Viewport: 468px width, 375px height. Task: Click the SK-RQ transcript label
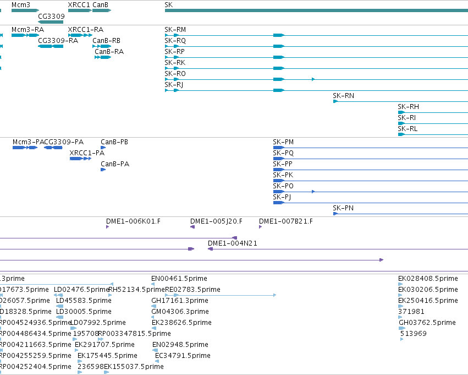click(x=175, y=41)
